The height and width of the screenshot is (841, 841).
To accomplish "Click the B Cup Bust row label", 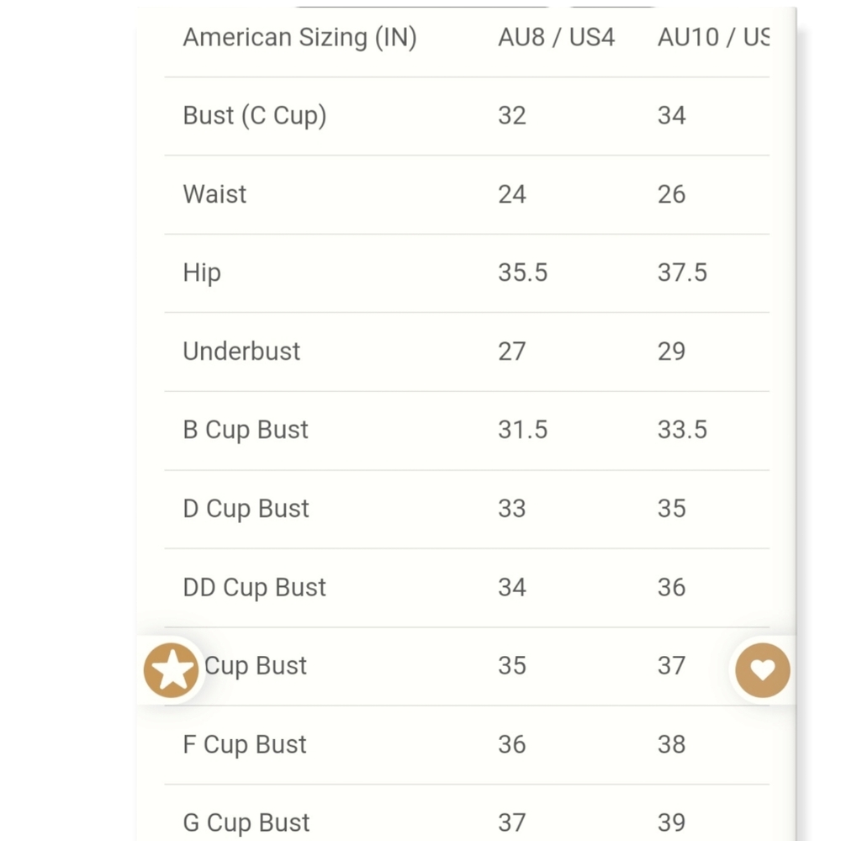I will click(x=246, y=430).
